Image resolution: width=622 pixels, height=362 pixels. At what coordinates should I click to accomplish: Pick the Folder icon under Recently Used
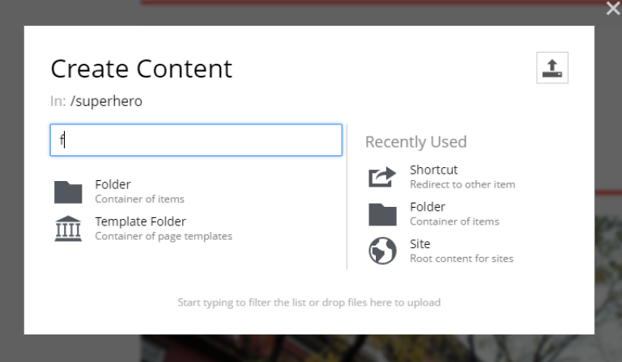382,214
